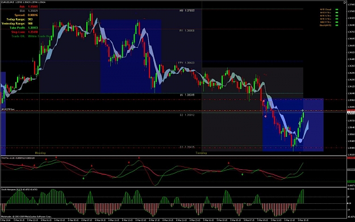Click the Tuesday day label
Screen dimensions: 355x222
click(x=201, y=153)
